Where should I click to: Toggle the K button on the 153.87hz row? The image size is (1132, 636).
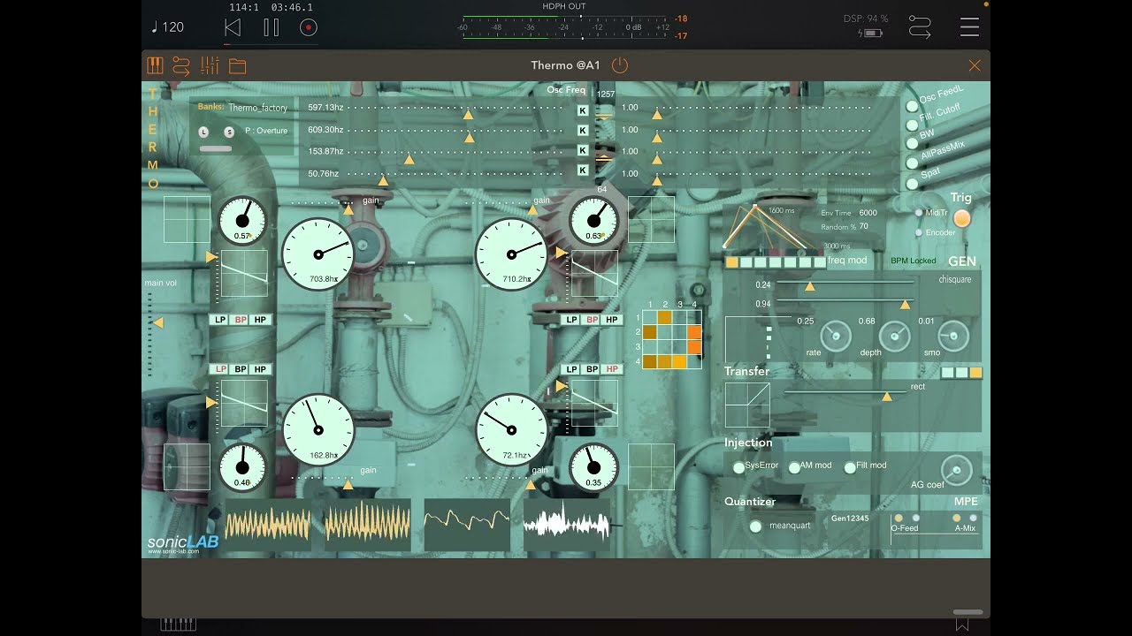[583, 151]
